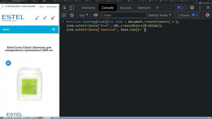
Task: Clear the console icon
Action: [x=72, y=15]
